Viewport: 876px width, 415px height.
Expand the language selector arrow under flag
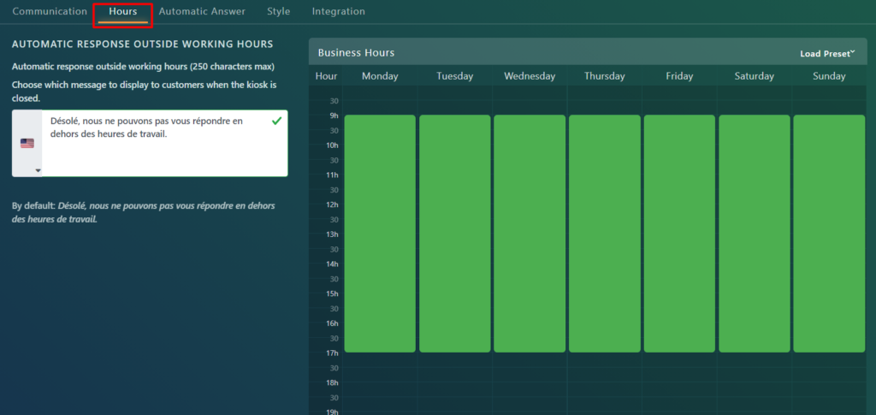38,170
